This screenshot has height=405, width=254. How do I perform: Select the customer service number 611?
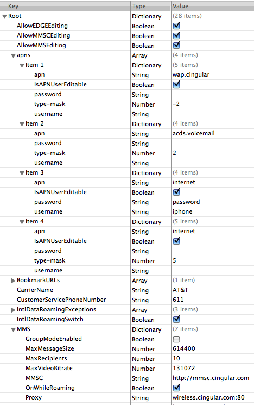178,300
